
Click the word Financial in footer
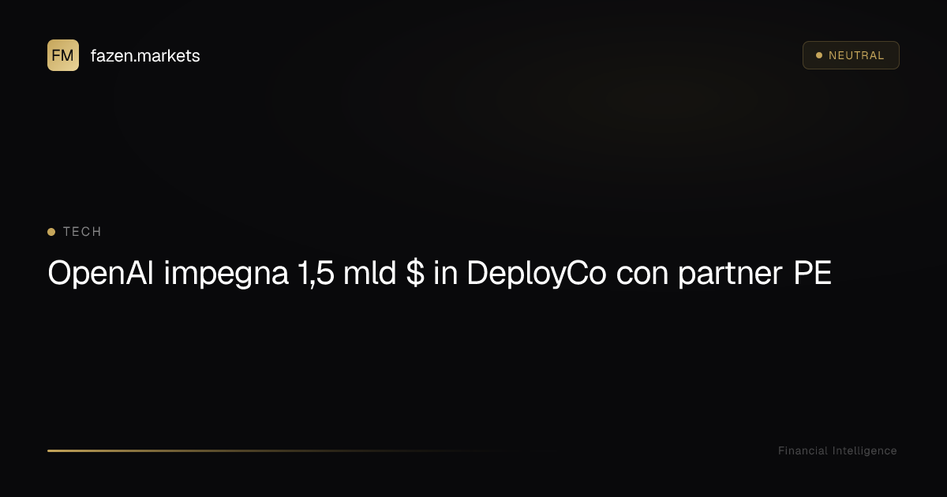[x=803, y=450]
